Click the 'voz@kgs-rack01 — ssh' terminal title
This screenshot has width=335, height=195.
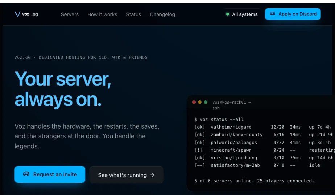232,105
